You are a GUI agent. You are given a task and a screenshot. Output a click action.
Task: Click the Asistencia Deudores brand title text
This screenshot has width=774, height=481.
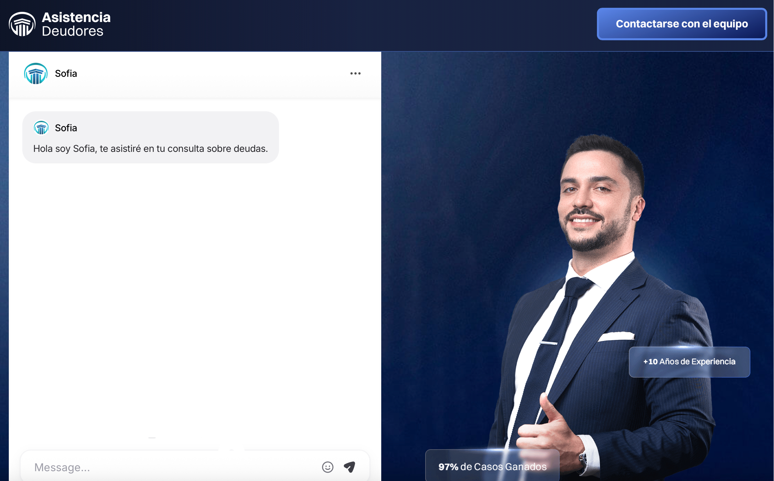coord(76,18)
